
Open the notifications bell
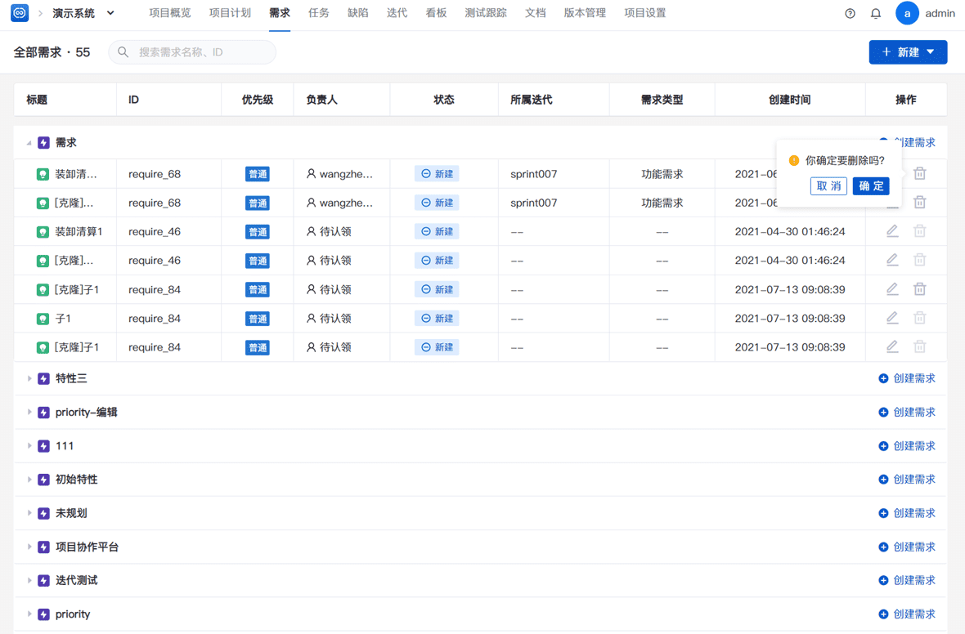click(x=876, y=14)
